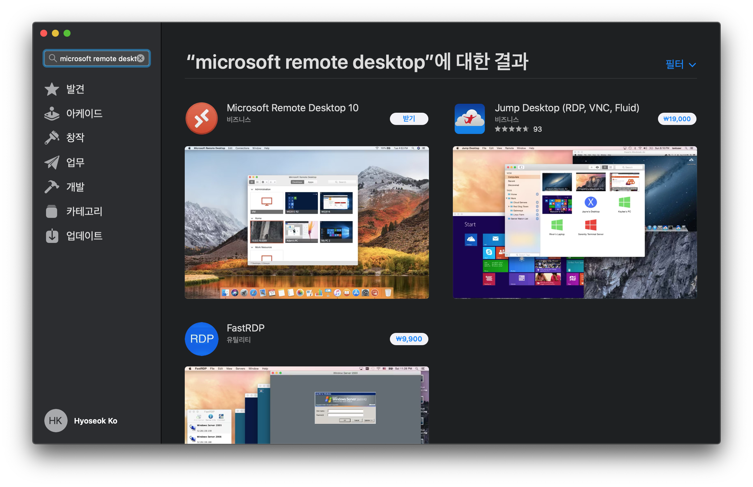The image size is (753, 487).
Task: Select the Create paintbrush icon
Action: [52, 137]
